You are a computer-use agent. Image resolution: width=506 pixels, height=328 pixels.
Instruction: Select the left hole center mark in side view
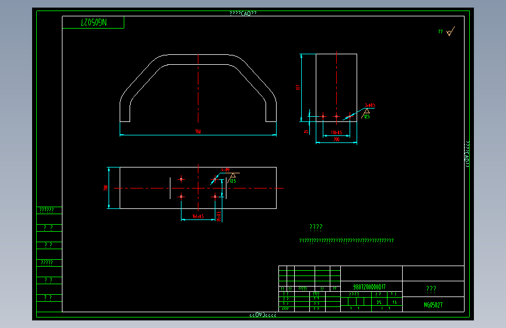coord(323,116)
